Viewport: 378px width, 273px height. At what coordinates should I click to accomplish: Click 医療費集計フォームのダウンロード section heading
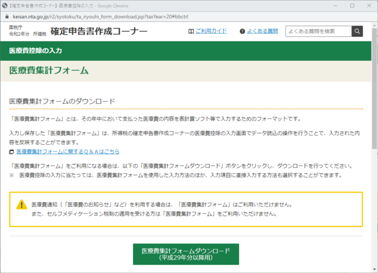pos(62,101)
